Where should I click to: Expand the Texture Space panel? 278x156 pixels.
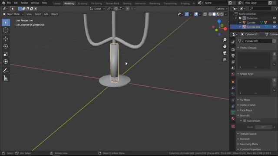pos(238,134)
